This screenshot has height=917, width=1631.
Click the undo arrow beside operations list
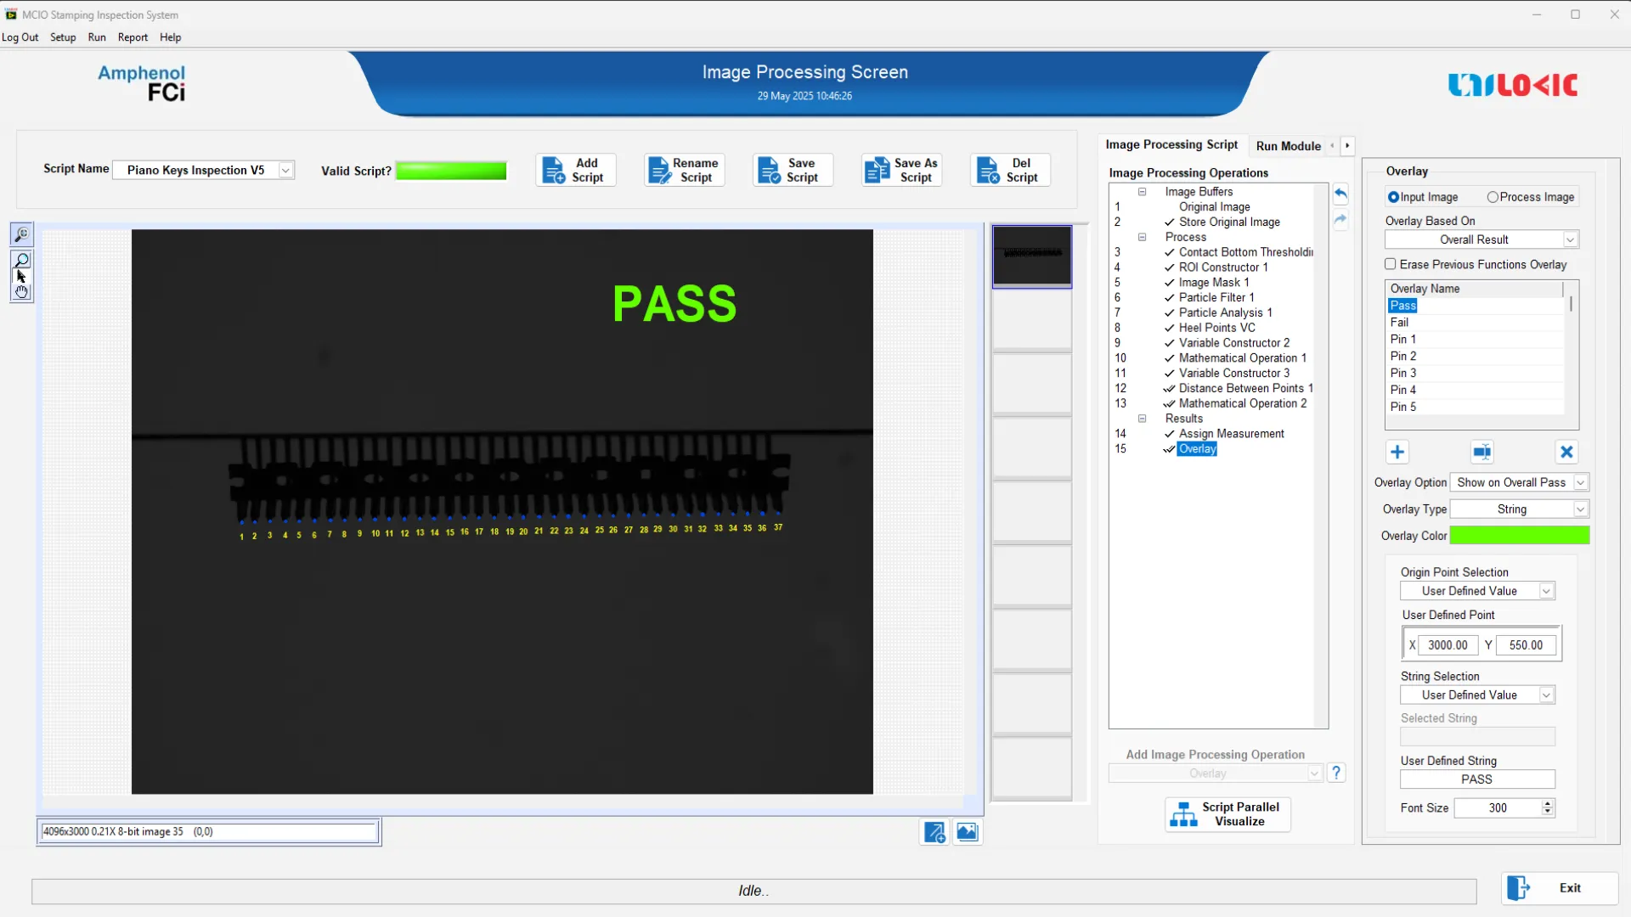tap(1340, 194)
